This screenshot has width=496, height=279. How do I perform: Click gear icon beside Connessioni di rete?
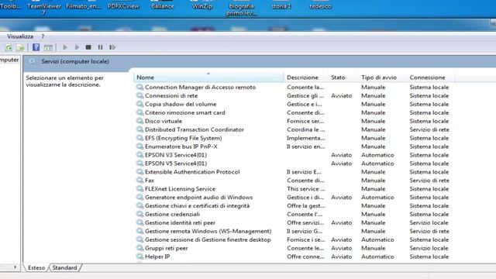click(x=139, y=95)
